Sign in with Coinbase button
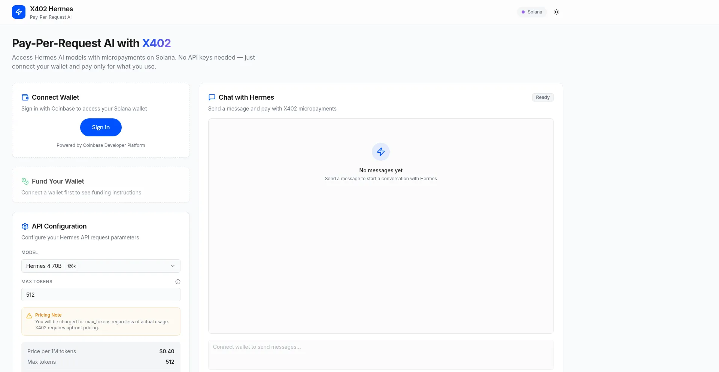Image resolution: width=719 pixels, height=372 pixels. 101,127
